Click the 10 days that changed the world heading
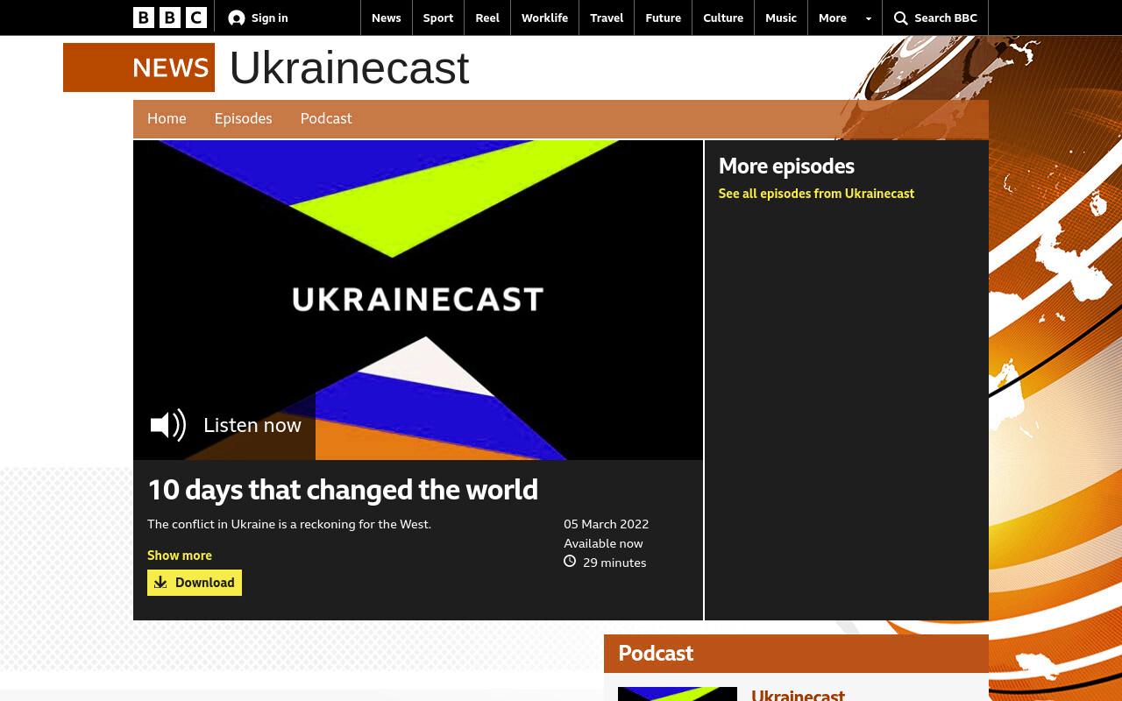This screenshot has height=701, width=1122. (x=343, y=489)
